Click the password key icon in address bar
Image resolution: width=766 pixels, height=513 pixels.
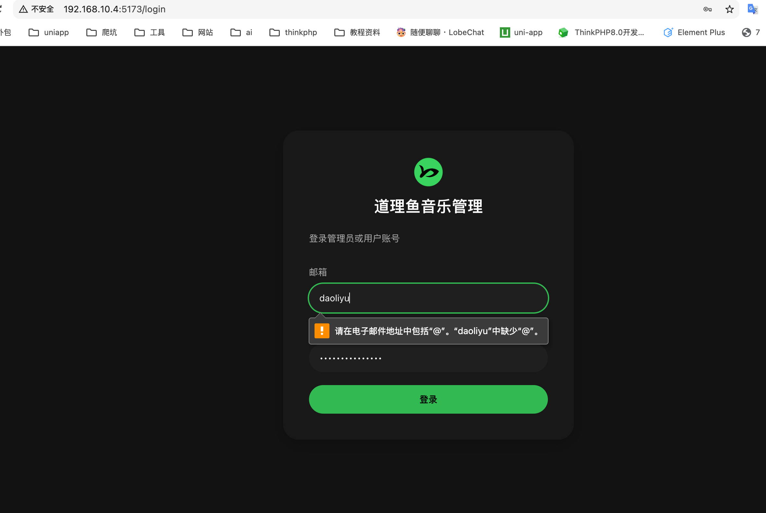[707, 9]
